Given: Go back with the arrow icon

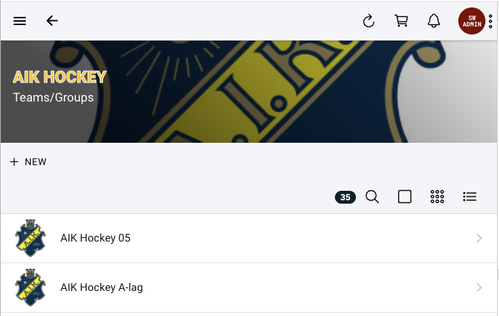Looking at the screenshot, I should tap(52, 21).
